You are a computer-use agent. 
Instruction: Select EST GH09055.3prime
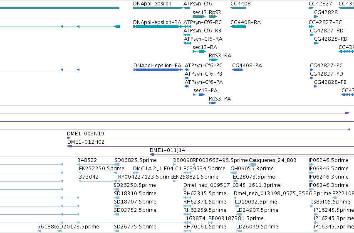252,169
